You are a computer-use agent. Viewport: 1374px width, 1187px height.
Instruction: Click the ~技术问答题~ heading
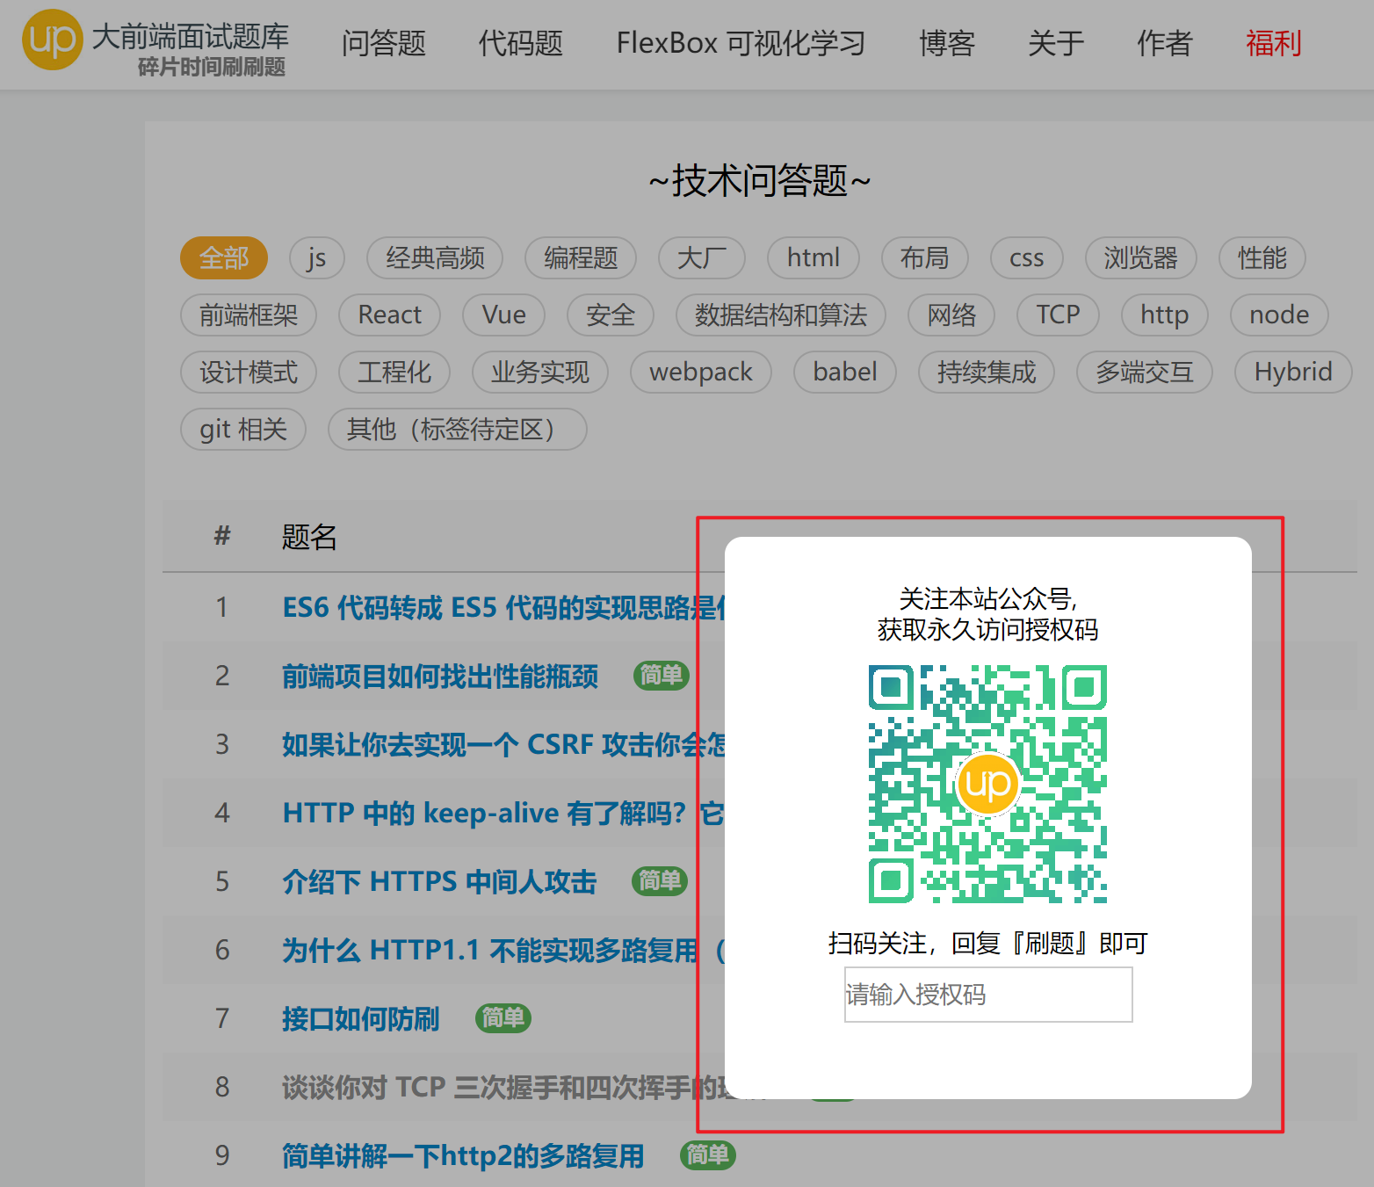click(759, 181)
